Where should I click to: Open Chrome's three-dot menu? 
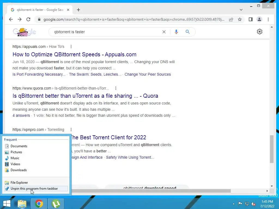pyautogui.click(x=268, y=19)
